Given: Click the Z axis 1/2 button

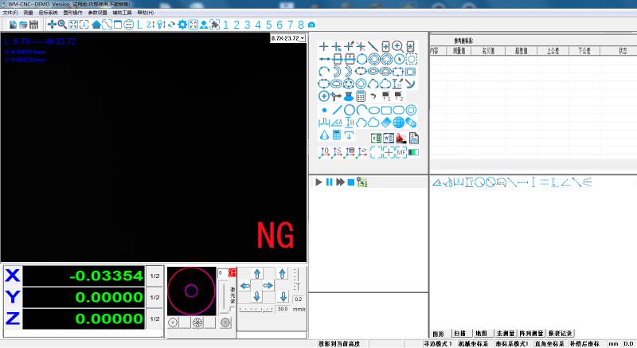Looking at the screenshot, I should (155, 319).
